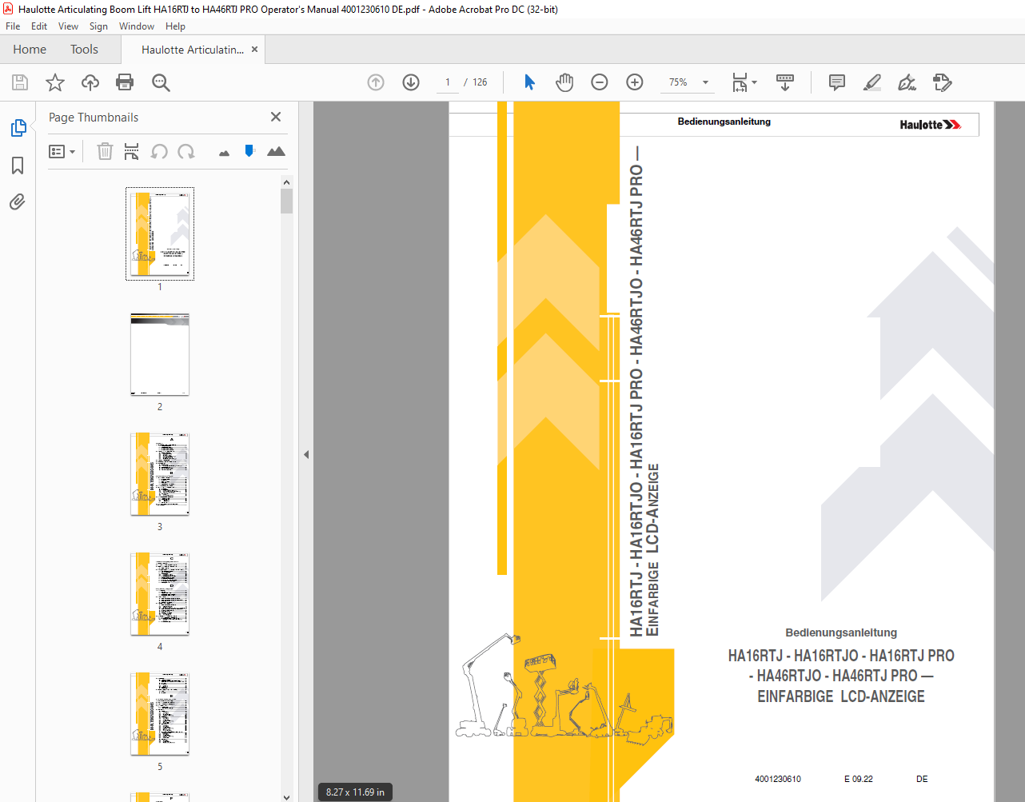The width and height of the screenshot is (1025, 802).
Task: Open the Bookmarks sidebar panel
Action: [x=18, y=166]
